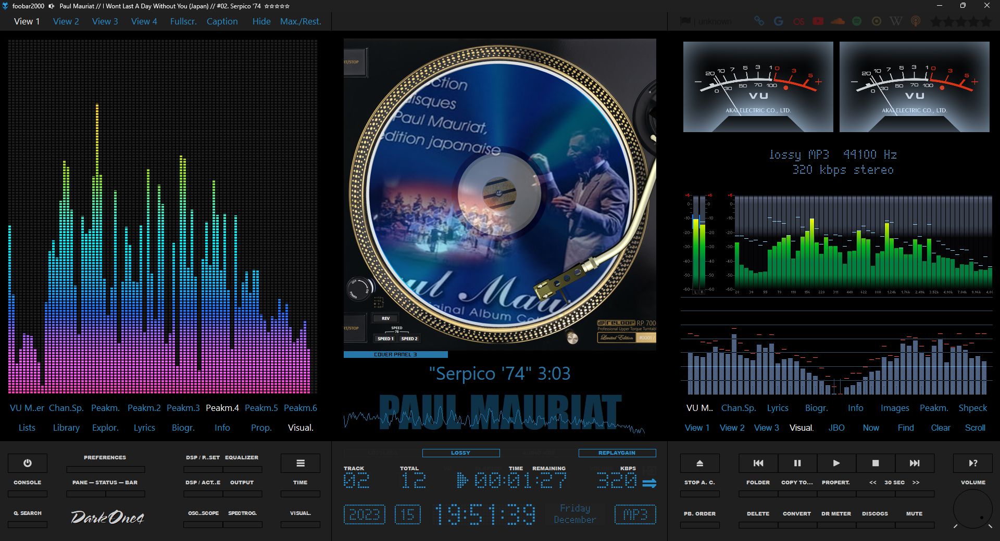Switch to View 4 in top bar
Screen dimensions: 1000x541
pos(144,21)
